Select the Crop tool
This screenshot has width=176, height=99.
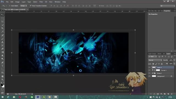click(2, 28)
